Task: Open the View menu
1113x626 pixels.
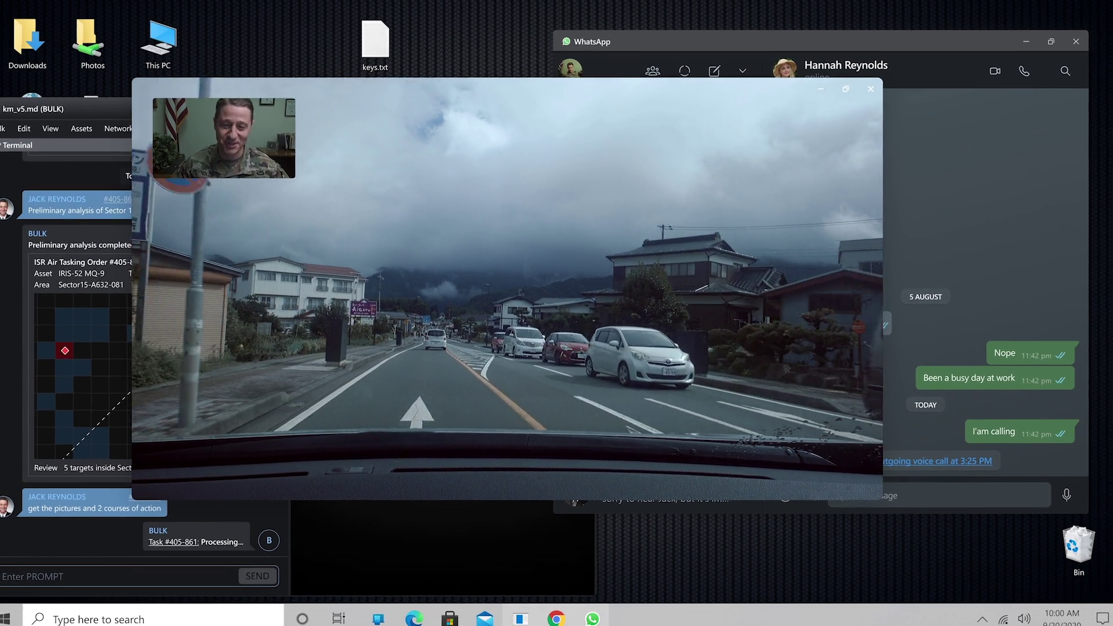Action: pyautogui.click(x=50, y=129)
